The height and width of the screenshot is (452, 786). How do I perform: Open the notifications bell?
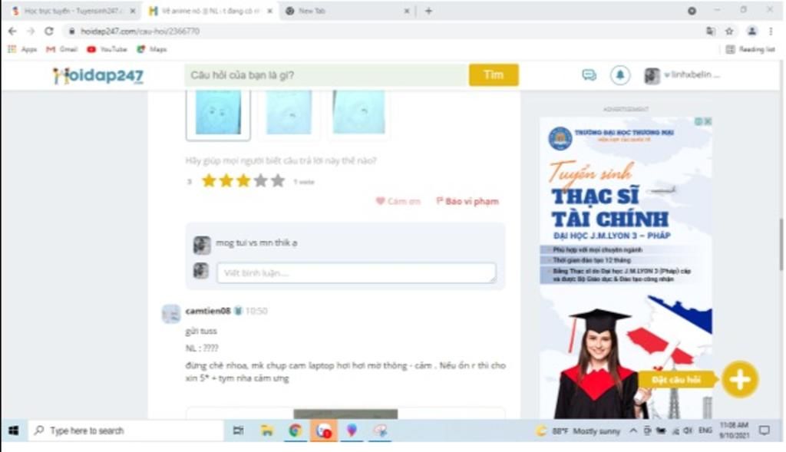(620, 75)
